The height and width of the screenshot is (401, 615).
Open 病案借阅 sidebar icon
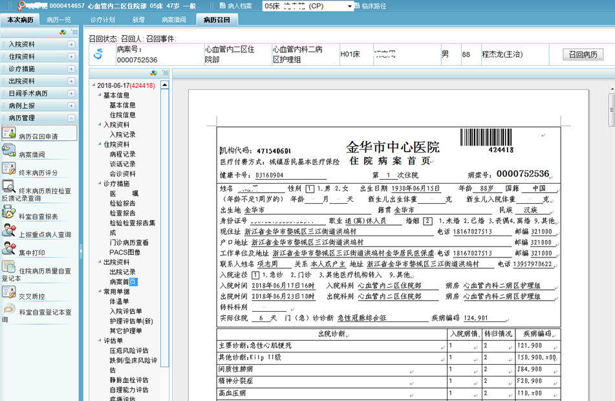(x=8, y=151)
